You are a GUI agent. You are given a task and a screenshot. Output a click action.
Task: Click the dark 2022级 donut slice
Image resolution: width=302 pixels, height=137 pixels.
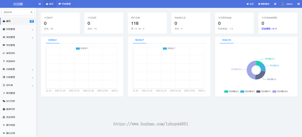[260, 76]
